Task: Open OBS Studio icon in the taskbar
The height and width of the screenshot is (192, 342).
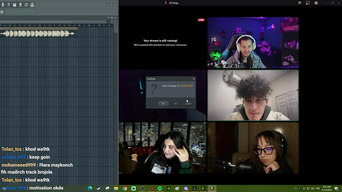Action: (142, 189)
